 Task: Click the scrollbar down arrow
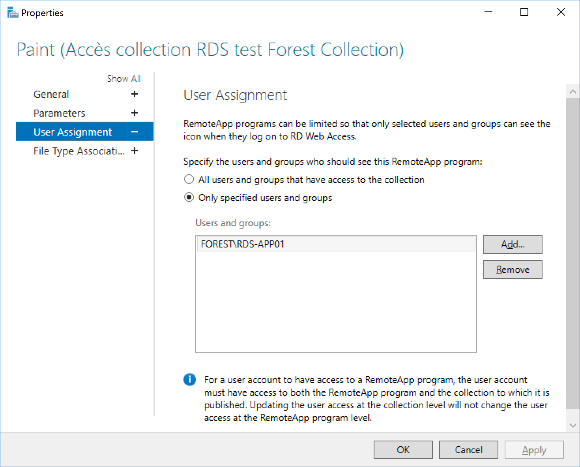(x=573, y=426)
